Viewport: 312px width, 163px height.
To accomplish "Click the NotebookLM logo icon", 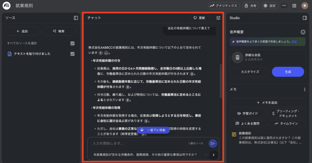I will [7, 5].
